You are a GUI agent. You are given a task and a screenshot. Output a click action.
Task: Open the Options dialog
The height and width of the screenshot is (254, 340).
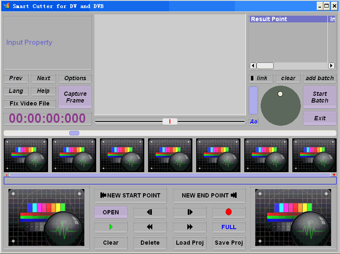[75, 78]
